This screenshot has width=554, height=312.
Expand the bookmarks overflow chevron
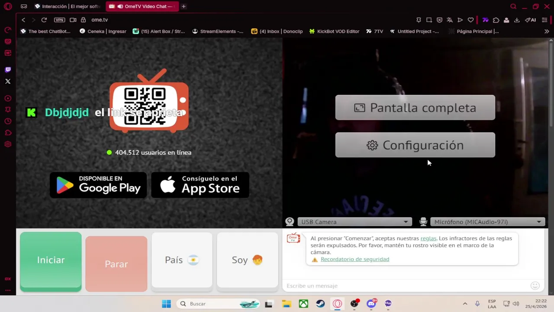point(547,31)
